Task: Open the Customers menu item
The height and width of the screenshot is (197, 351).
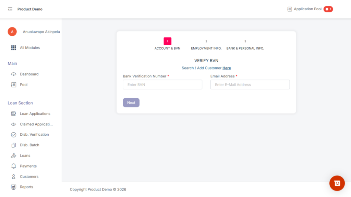Action: coord(29,177)
